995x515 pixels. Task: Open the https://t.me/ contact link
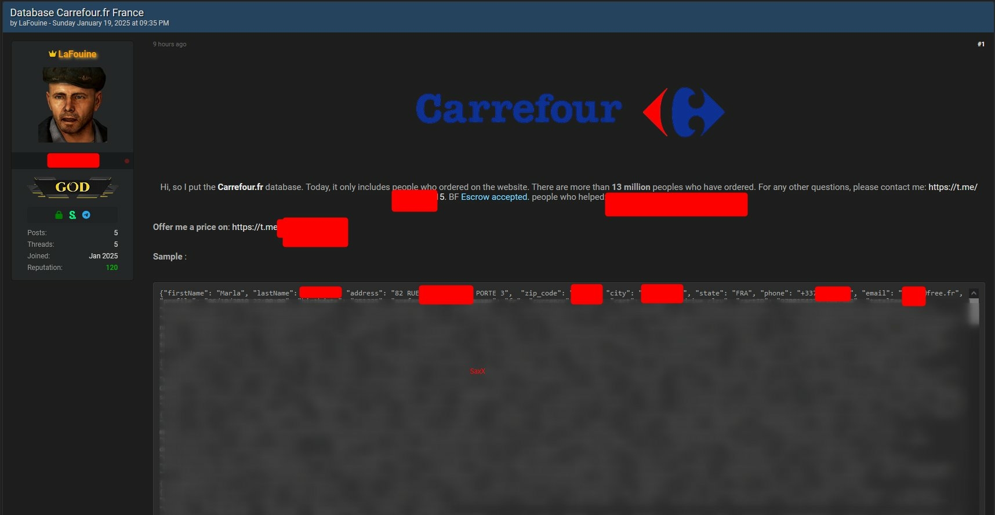pos(953,187)
